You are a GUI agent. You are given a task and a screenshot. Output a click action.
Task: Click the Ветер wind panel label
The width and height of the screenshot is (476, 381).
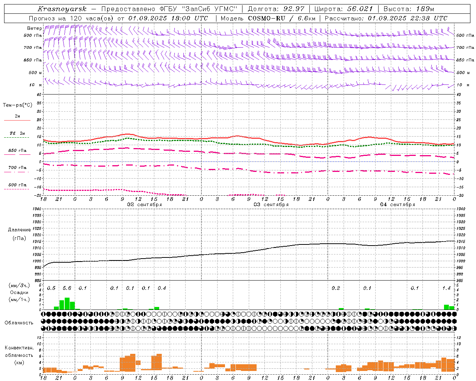[35, 28]
